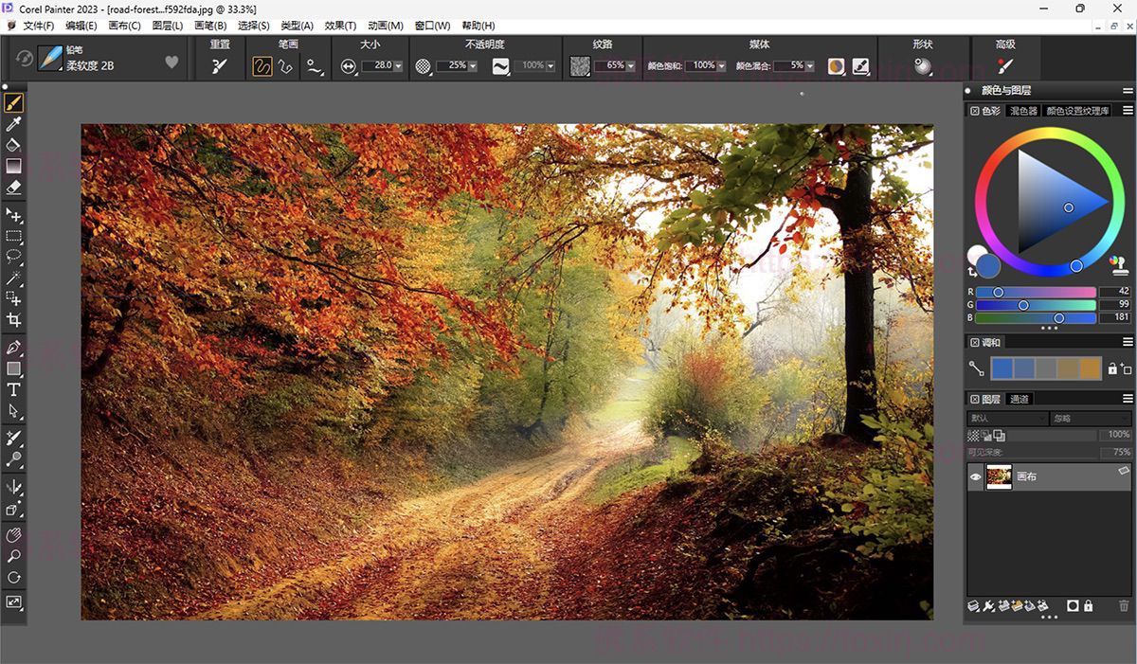This screenshot has width=1137, height=664.
Task: Switch to the 通道 tab
Action: [x=1019, y=399]
